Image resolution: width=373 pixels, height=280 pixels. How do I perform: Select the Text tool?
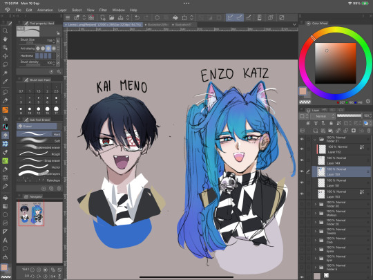pos(5,240)
